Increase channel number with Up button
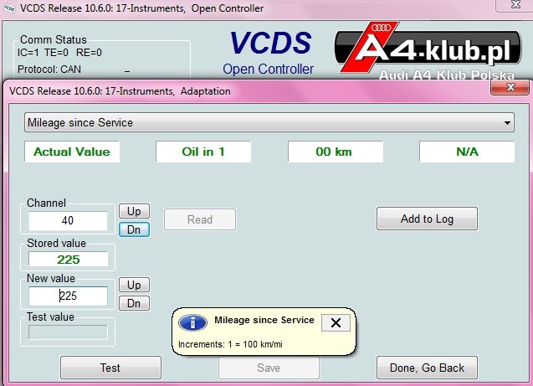533x386 pixels. (134, 211)
